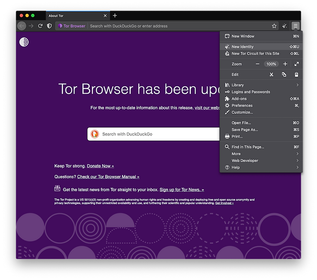Click the Search with DuckDuckGo page field
Image resolution: width=317 pixels, height=280 pixels.
(x=154, y=134)
